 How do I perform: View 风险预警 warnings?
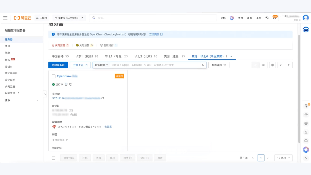[84, 45]
